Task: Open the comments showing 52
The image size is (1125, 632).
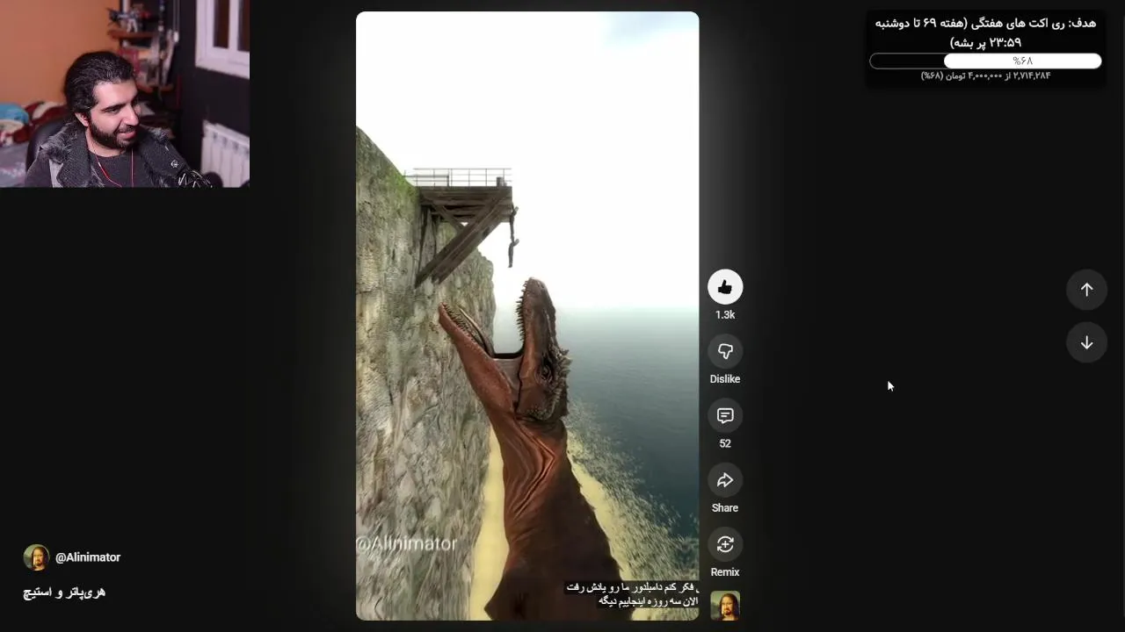Action: (725, 415)
